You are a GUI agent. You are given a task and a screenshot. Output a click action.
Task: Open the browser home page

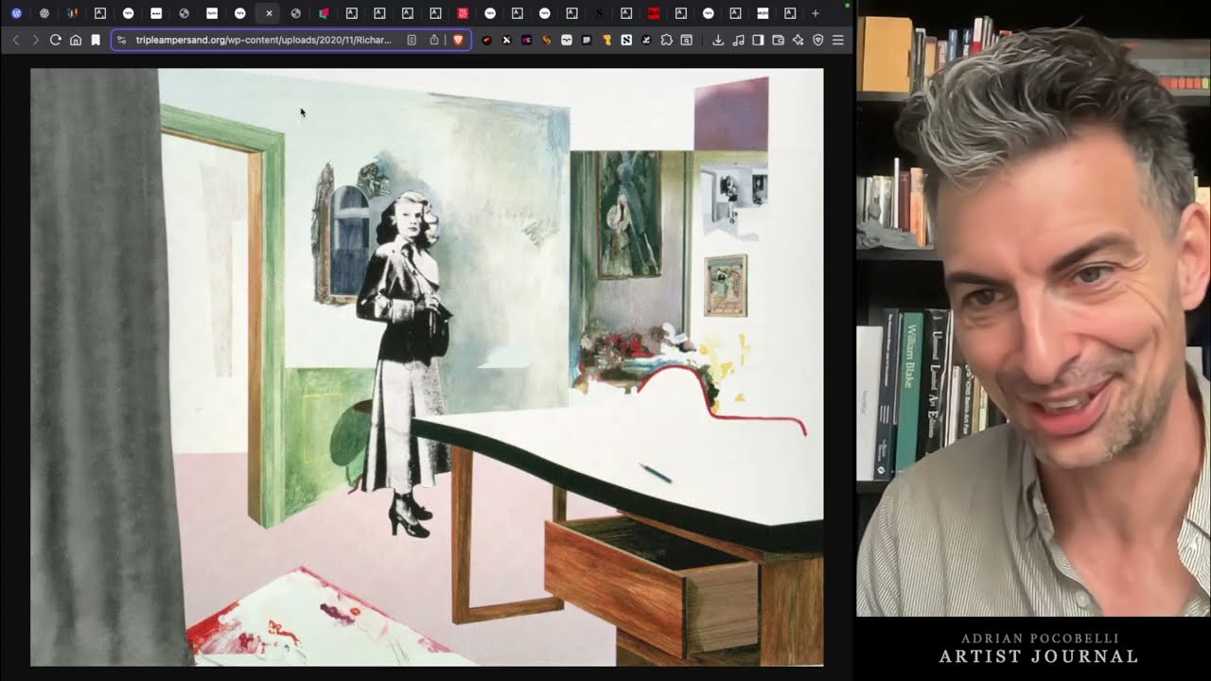[x=76, y=40]
